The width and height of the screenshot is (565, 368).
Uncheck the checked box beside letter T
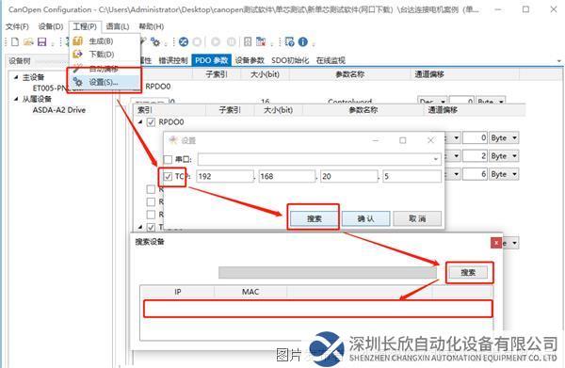pyautogui.click(x=151, y=227)
